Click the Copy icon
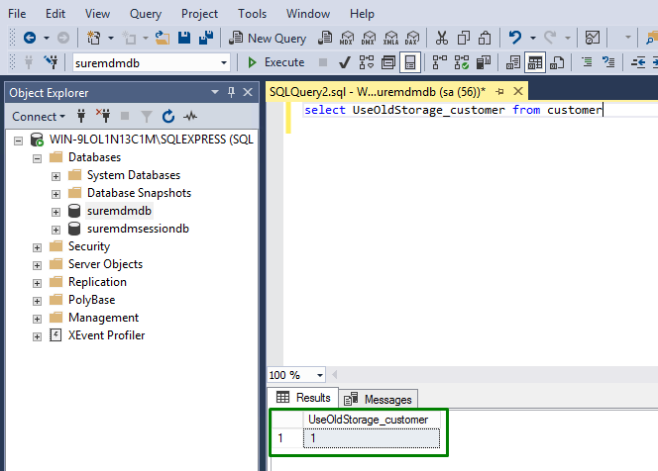 pos(464,39)
